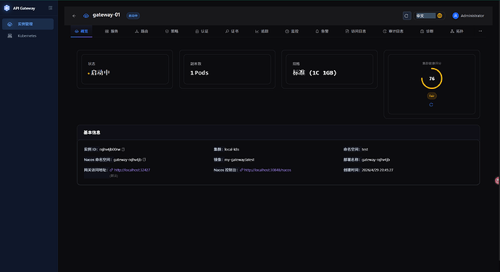Click the API Gateway title text
Screen dimensions: 500x272
pos(24,8)
